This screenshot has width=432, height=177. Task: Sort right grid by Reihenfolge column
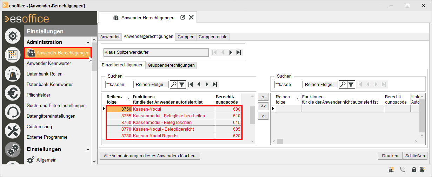pos(288,99)
